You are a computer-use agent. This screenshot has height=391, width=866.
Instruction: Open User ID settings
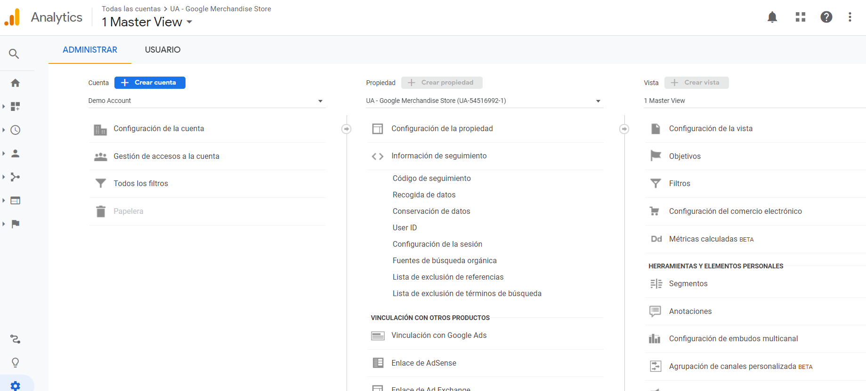click(x=405, y=228)
